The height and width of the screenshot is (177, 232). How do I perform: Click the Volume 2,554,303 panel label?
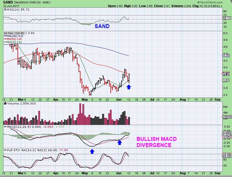21,103
